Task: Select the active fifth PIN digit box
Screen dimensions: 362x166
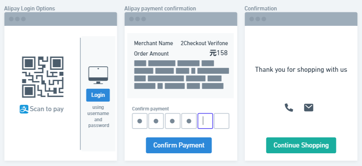Action: (205, 121)
